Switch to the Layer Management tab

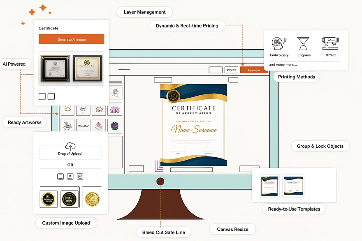pos(144,12)
